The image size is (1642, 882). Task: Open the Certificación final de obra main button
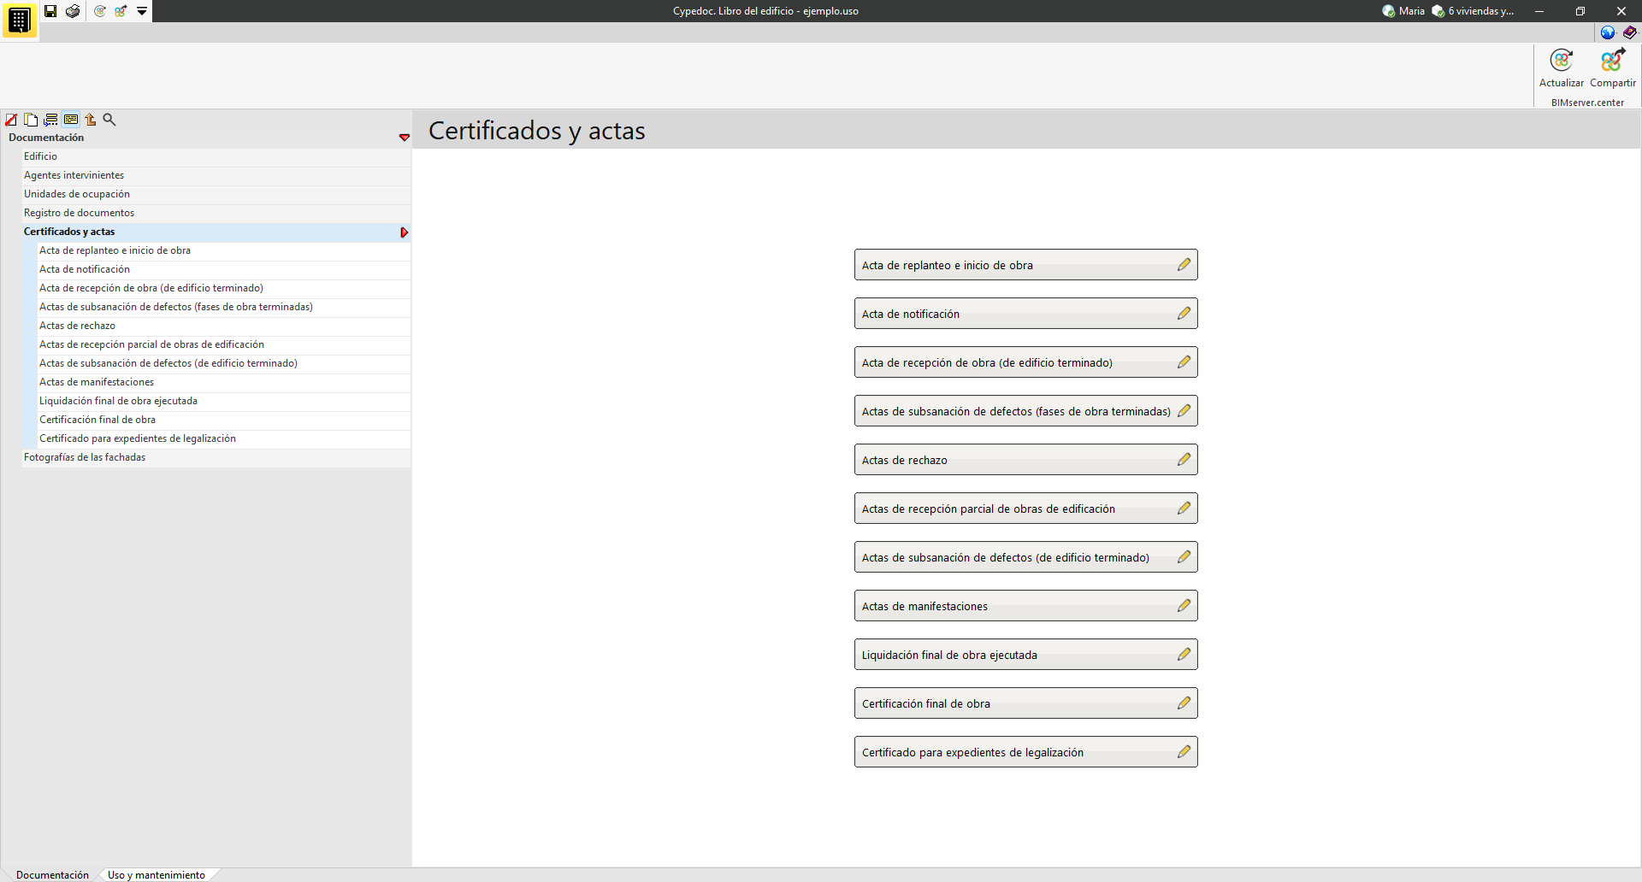[1026, 703]
